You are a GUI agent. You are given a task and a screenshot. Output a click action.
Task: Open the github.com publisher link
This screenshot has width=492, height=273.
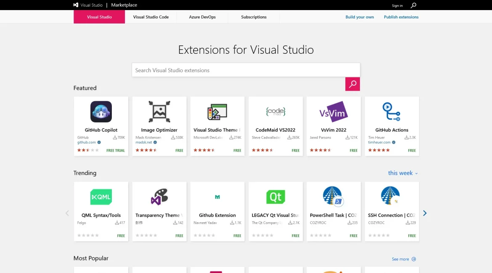87,142
